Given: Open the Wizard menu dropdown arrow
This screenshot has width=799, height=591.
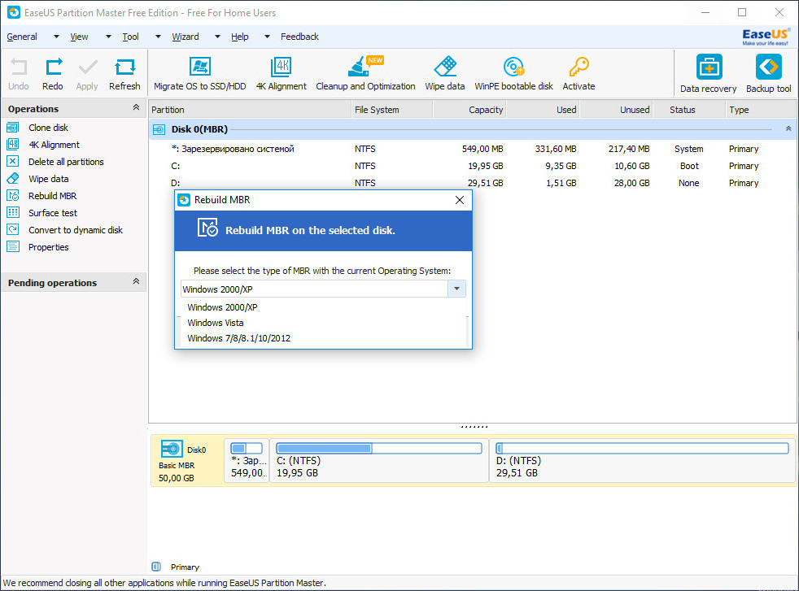Looking at the screenshot, I should pyautogui.click(x=217, y=37).
